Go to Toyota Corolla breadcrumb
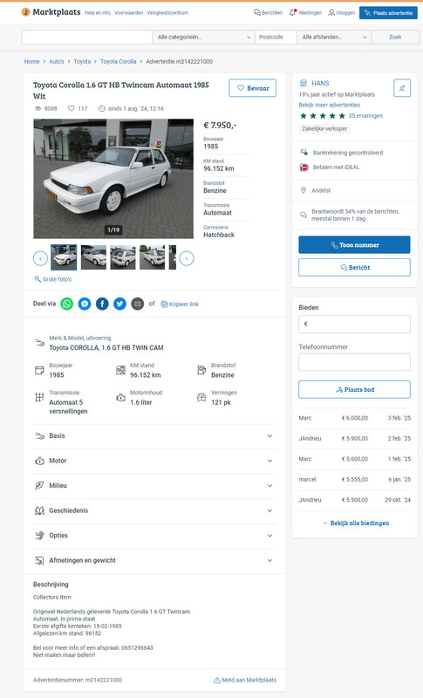 (119, 61)
